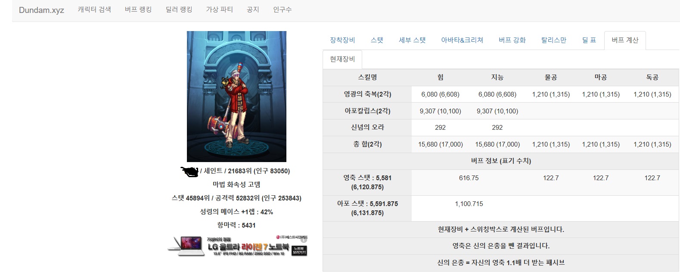
Task: Click 힘 value 292 in 신념의 오라 row
Action: 440,128
